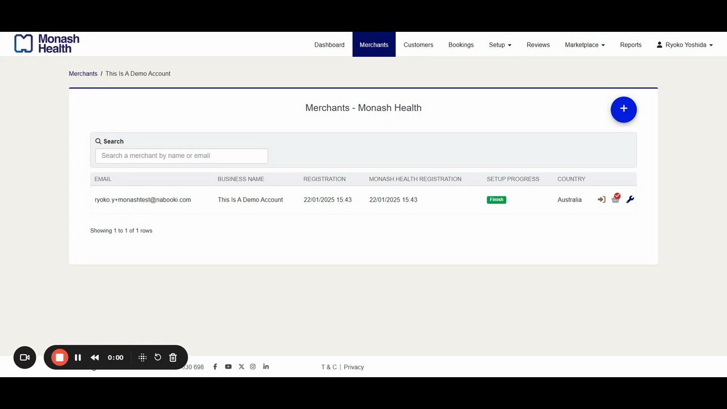The width and height of the screenshot is (727, 409).
Task: Click the dotted grid icon in recorder
Action: pos(143,357)
